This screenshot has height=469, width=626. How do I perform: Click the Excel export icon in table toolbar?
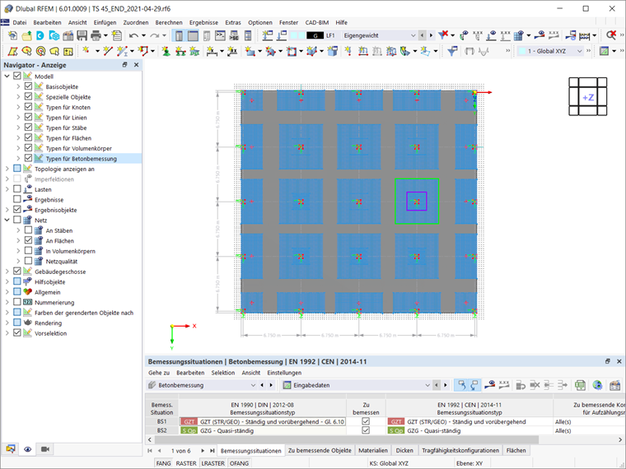(x=580, y=385)
